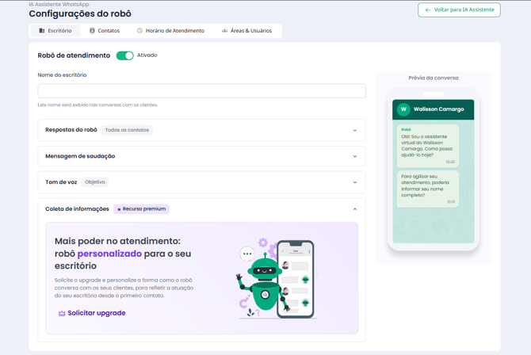The width and height of the screenshot is (531, 355).
Task: Click the clock icon for Horário de Atendimento
Action: [139, 31]
